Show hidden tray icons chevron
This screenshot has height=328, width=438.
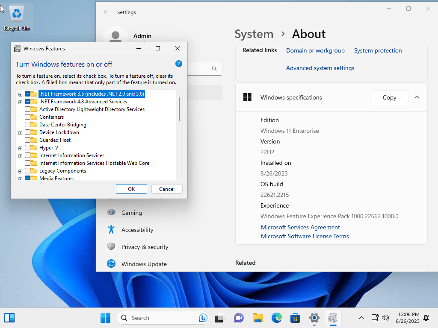click(361, 318)
